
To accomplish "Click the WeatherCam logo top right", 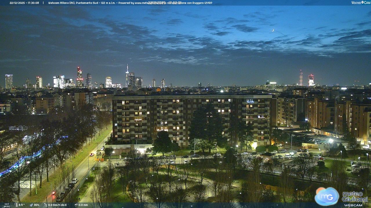I will (x=361, y=3).
